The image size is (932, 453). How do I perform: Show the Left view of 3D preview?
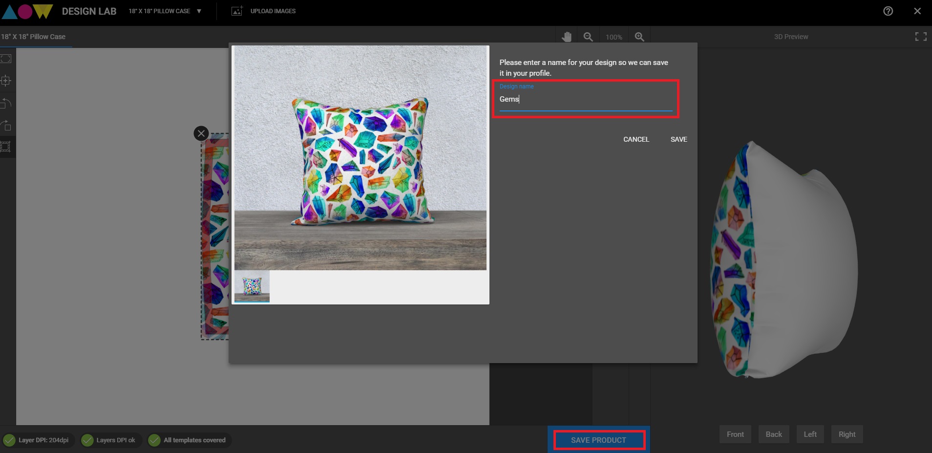(x=810, y=434)
